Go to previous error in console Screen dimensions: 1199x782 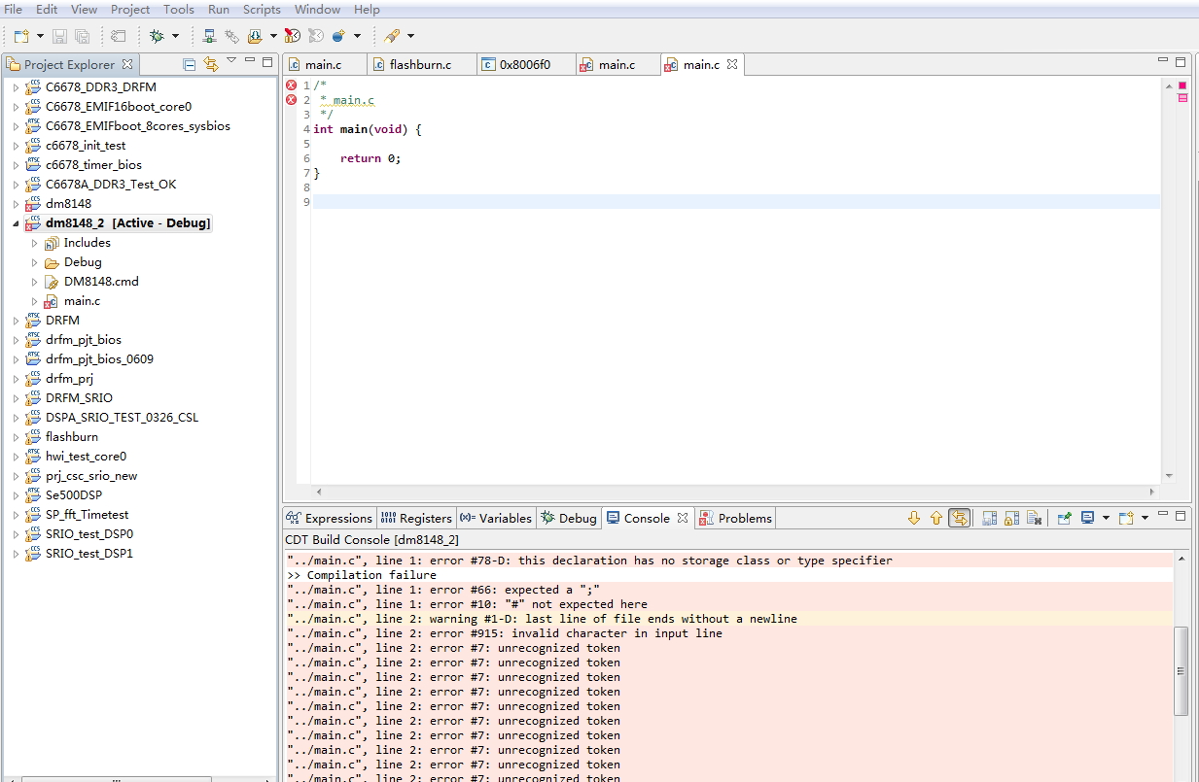click(936, 518)
